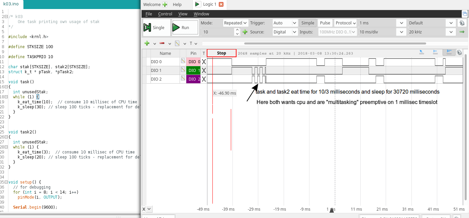Open the Control menu
469x218 pixels.
pyautogui.click(x=165, y=14)
